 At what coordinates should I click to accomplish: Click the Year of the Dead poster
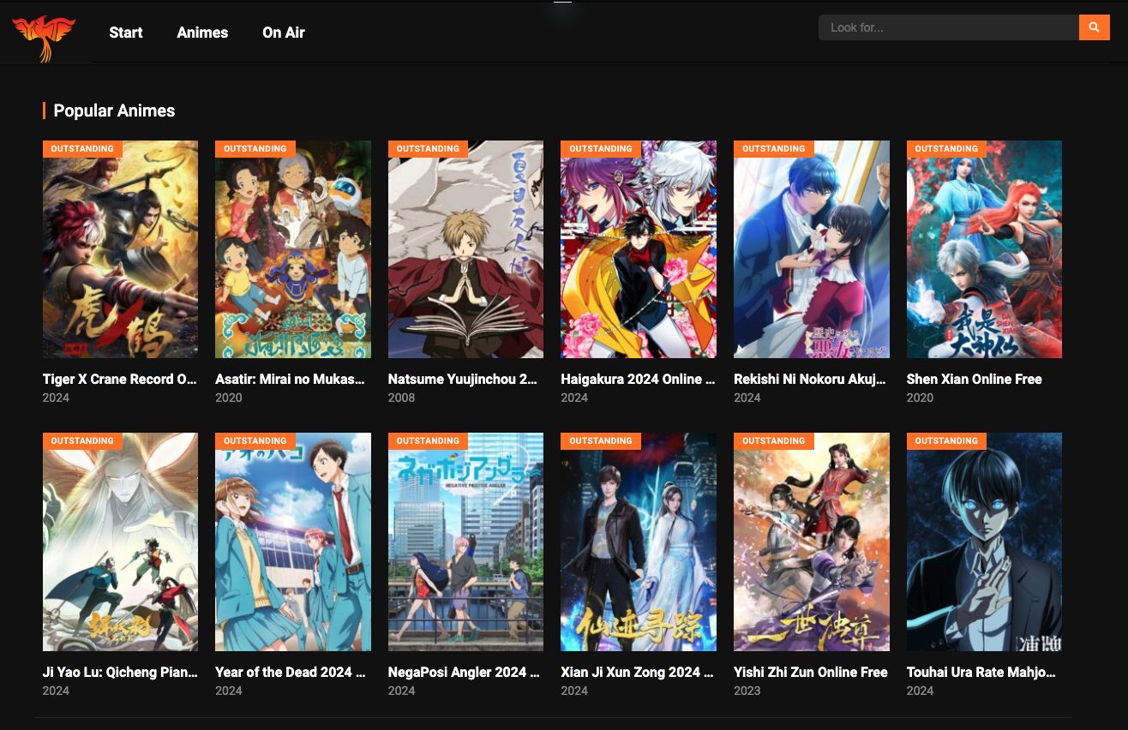pyautogui.click(x=293, y=541)
